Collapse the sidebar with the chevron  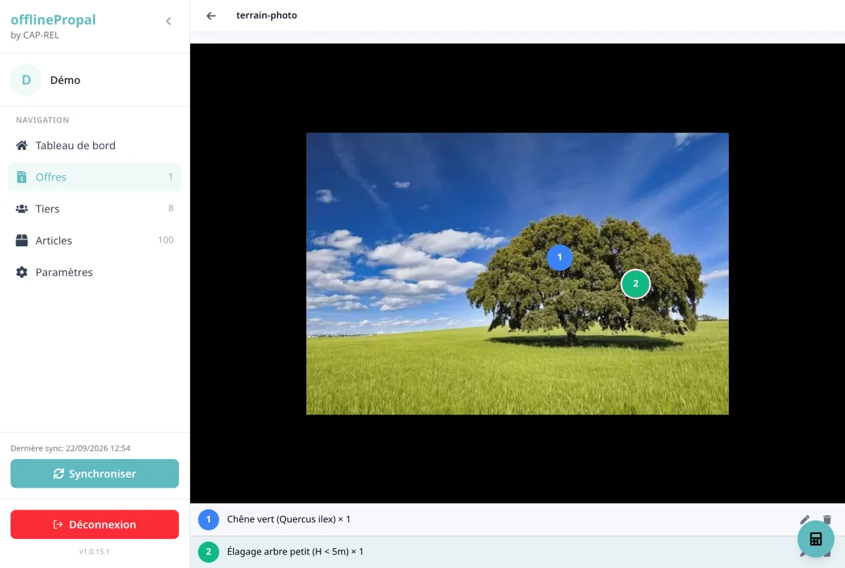168,21
